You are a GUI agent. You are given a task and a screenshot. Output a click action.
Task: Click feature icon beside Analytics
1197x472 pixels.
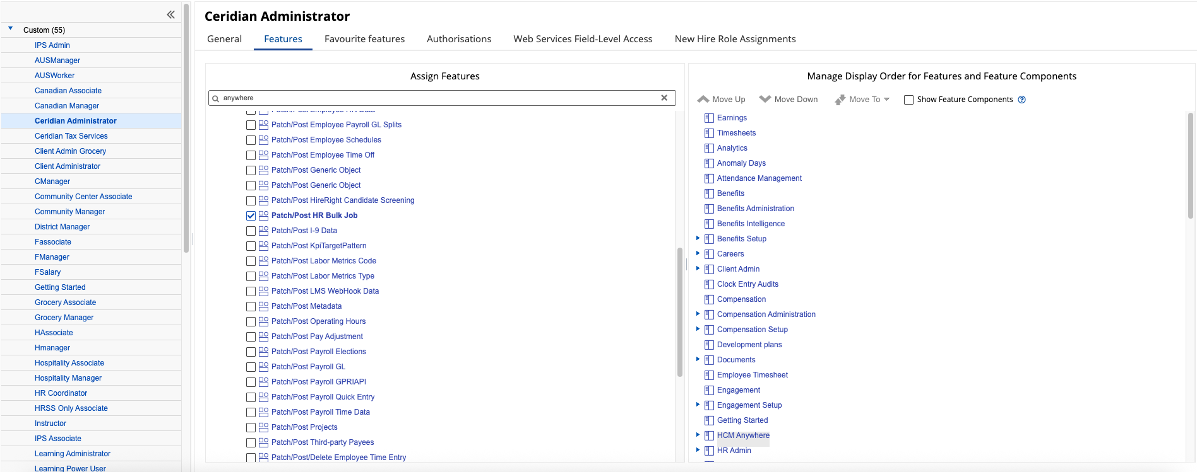tap(709, 148)
